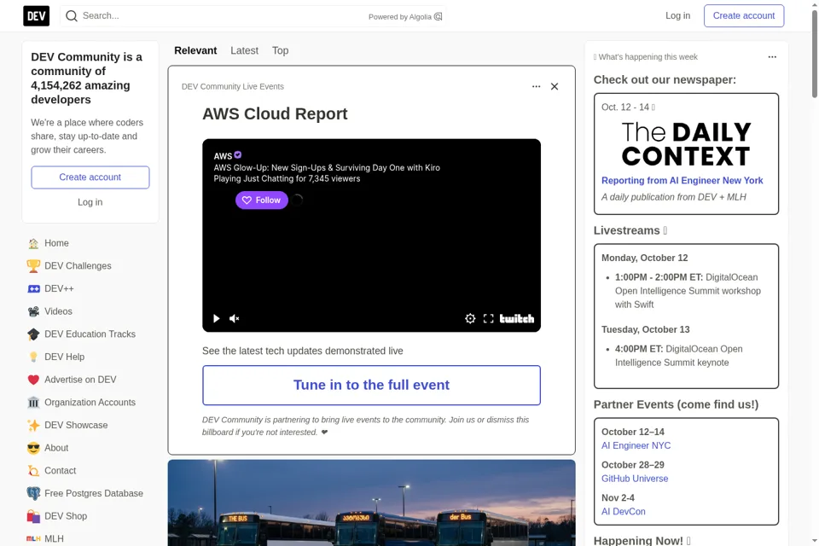Open Twitch player settings gear
The image size is (819, 546).
point(470,318)
